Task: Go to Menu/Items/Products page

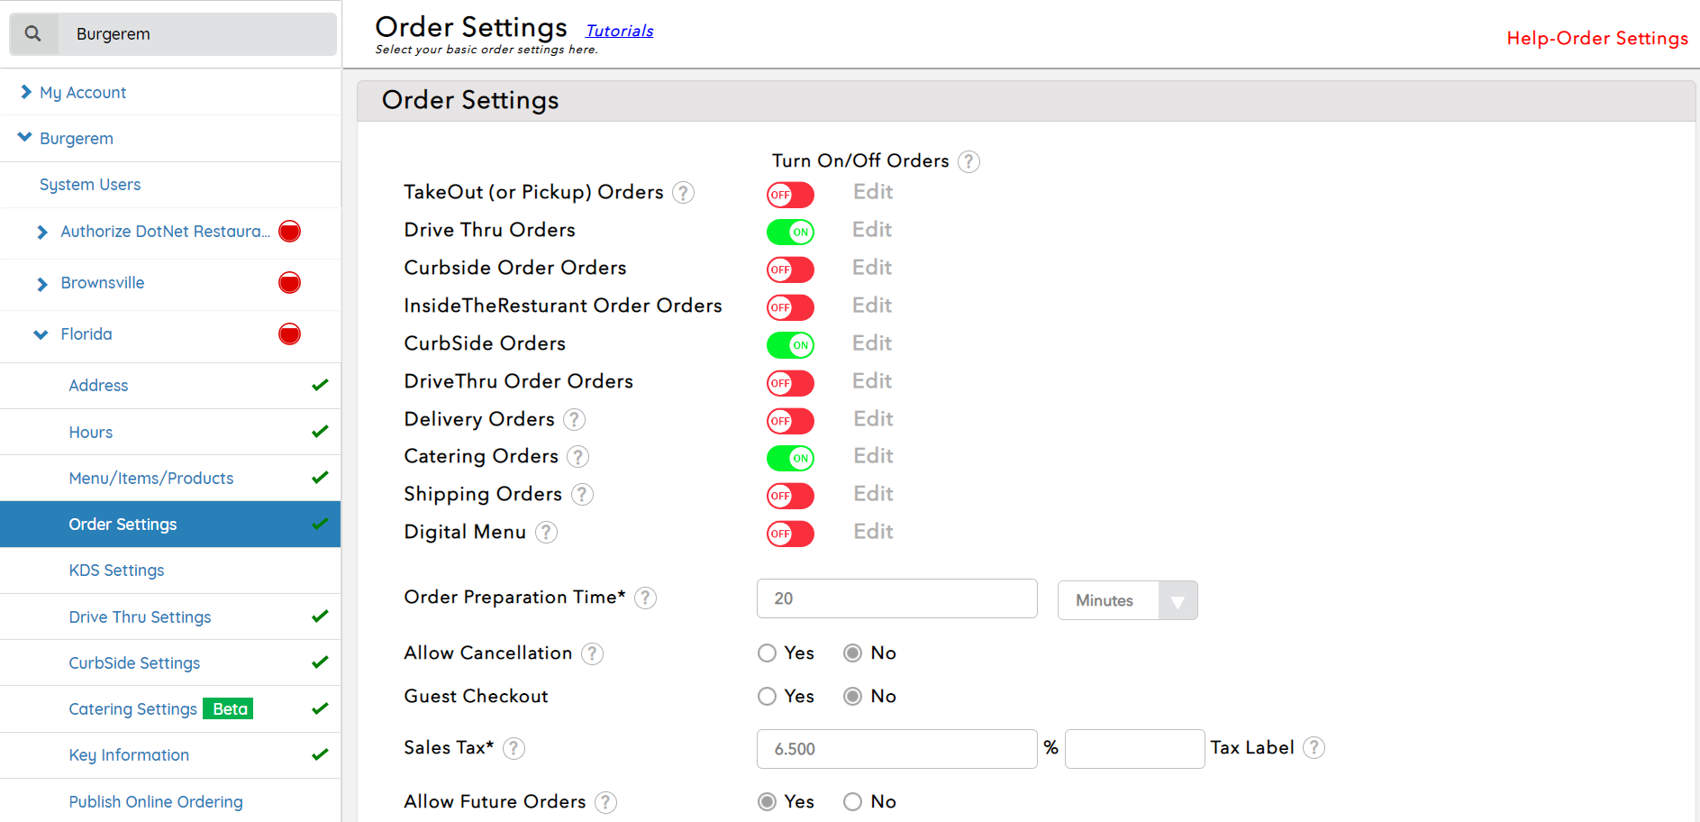Action: (x=150, y=479)
